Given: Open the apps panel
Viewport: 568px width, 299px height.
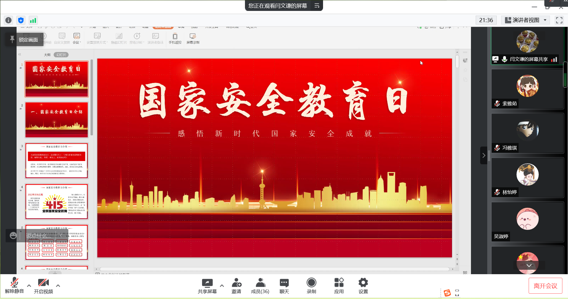Looking at the screenshot, I should pos(339,286).
